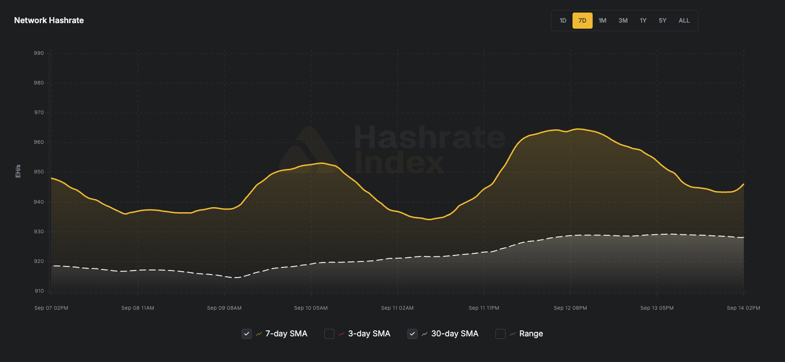Click the 970 y-axis value
The height and width of the screenshot is (362, 785).
pos(39,113)
